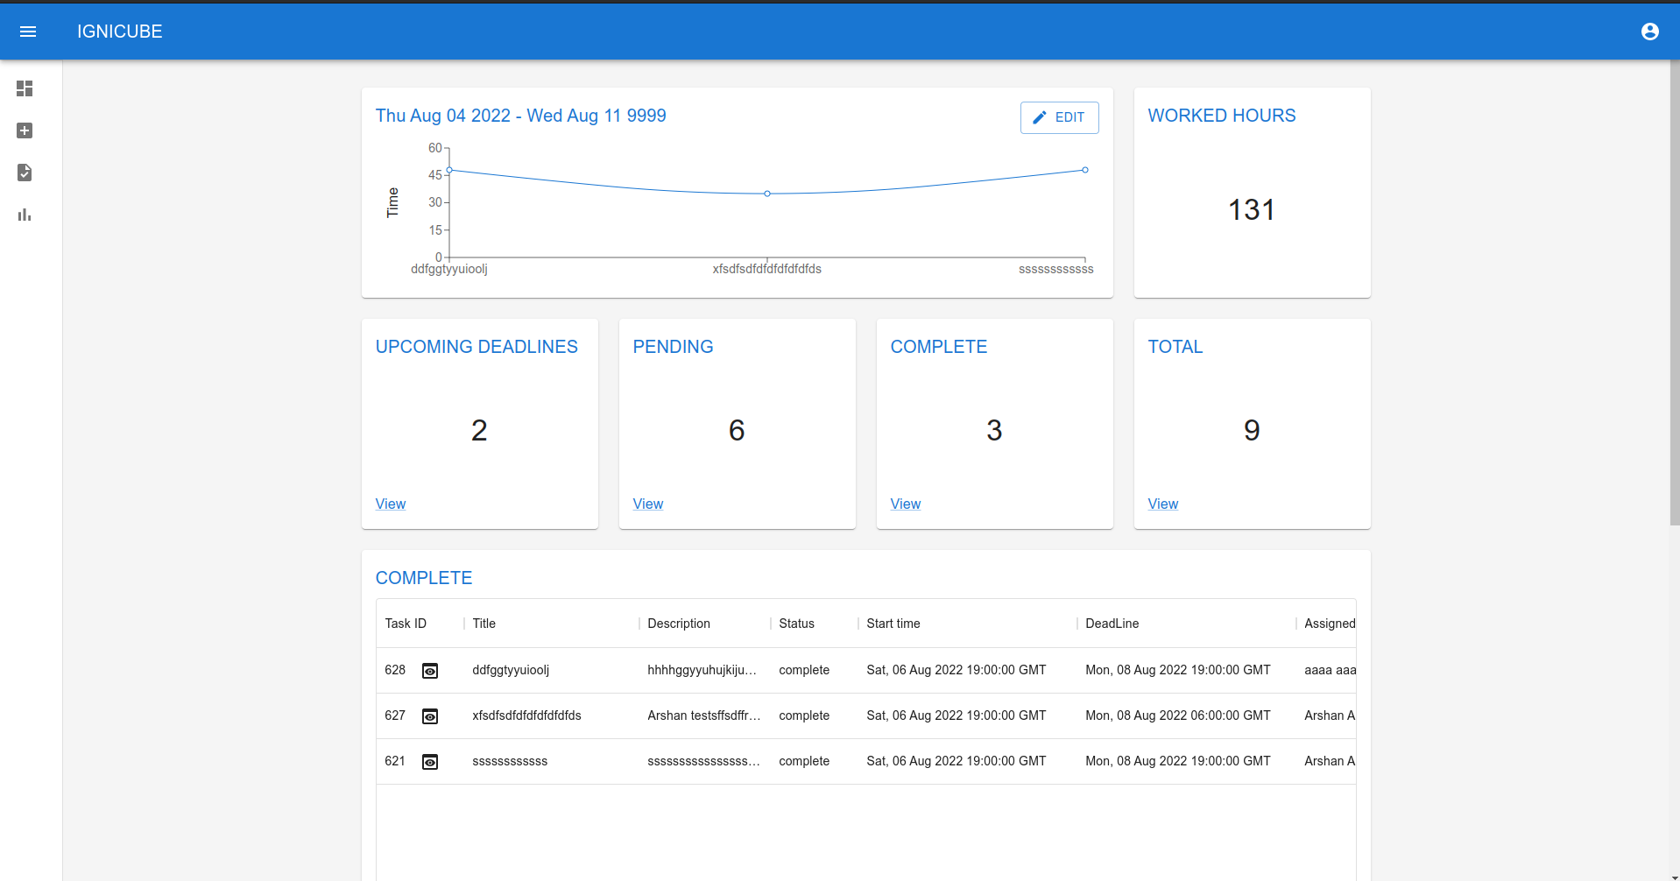Open the dashboard view from the sidebar

click(24, 88)
